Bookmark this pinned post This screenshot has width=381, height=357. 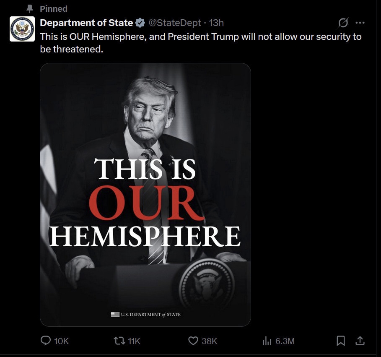pyautogui.click(x=341, y=341)
